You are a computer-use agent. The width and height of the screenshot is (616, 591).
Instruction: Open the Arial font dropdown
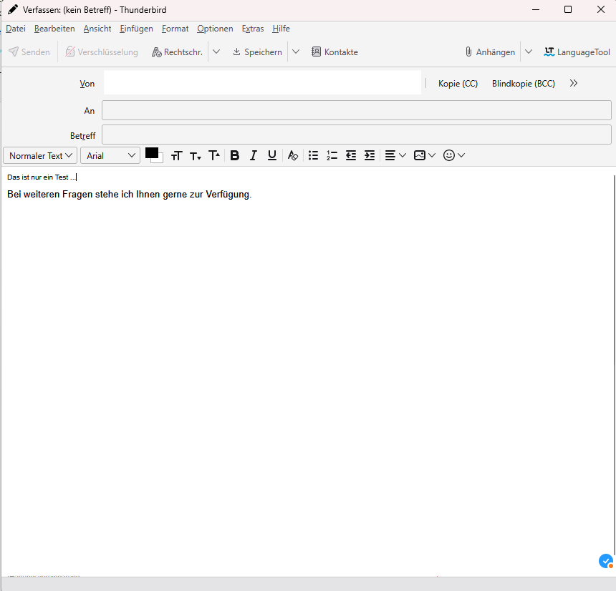[110, 155]
